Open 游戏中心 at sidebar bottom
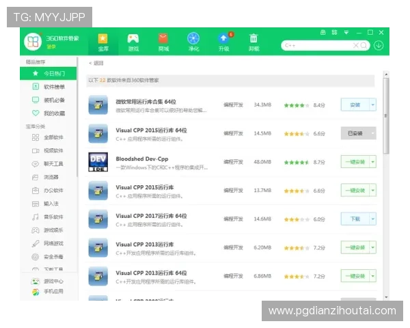This screenshot has height=328, width=410. pyautogui.click(x=48, y=281)
